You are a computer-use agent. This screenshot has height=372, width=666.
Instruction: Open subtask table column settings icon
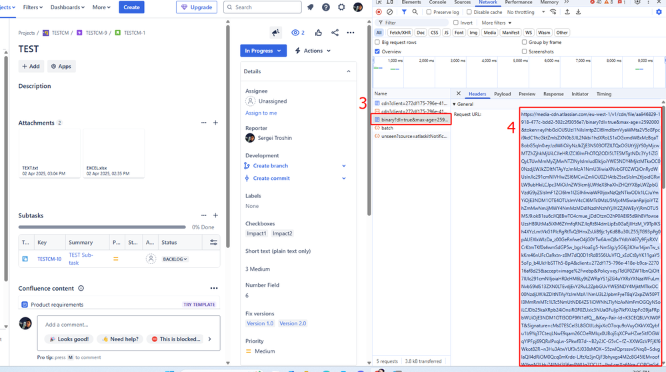(x=213, y=243)
